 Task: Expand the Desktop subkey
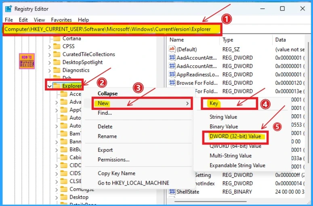click(x=57, y=198)
